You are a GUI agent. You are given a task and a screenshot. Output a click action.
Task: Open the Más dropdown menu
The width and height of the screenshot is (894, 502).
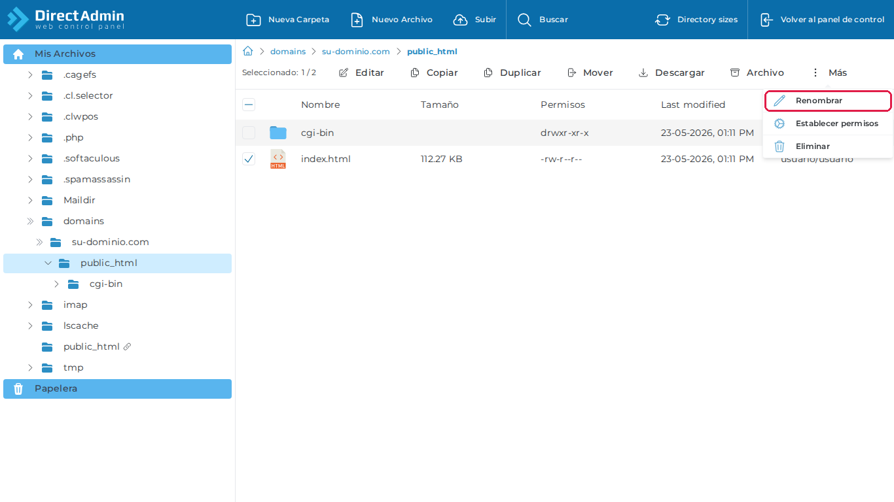click(829, 73)
